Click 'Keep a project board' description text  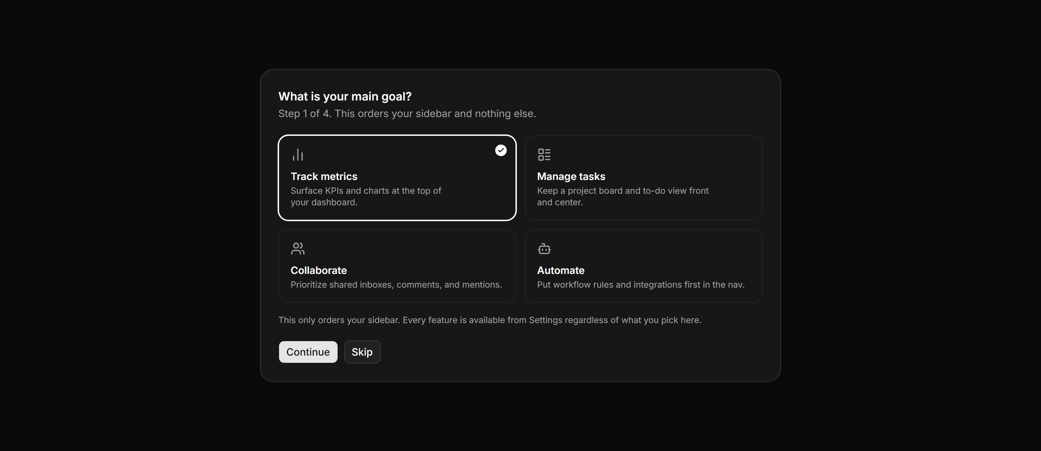(622, 196)
